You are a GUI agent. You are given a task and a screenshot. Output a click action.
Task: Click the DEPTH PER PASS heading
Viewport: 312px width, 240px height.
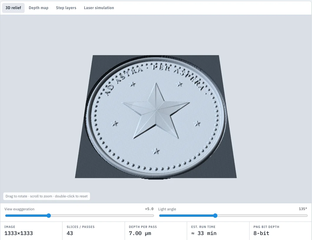pyautogui.click(x=143, y=227)
